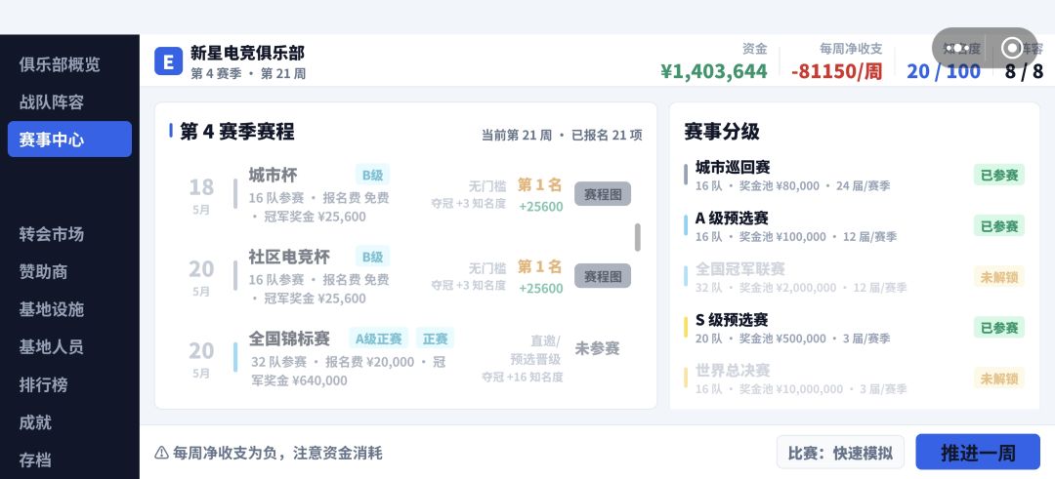Click the schedule list scrollbar thumb
This screenshot has width=1055, height=479.
point(637,237)
